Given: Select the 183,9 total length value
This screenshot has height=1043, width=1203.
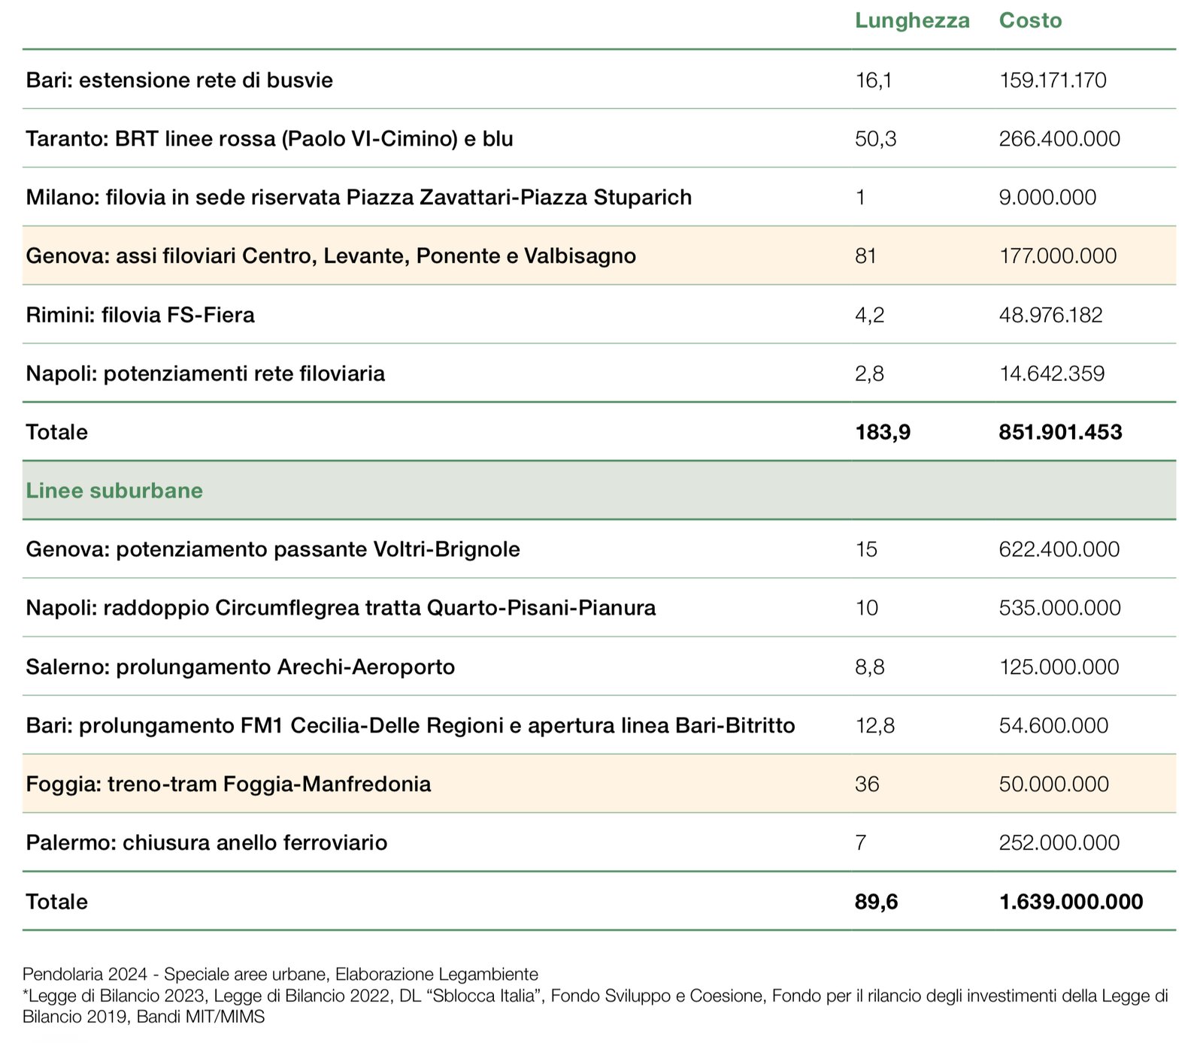Looking at the screenshot, I should [x=883, y=432].
